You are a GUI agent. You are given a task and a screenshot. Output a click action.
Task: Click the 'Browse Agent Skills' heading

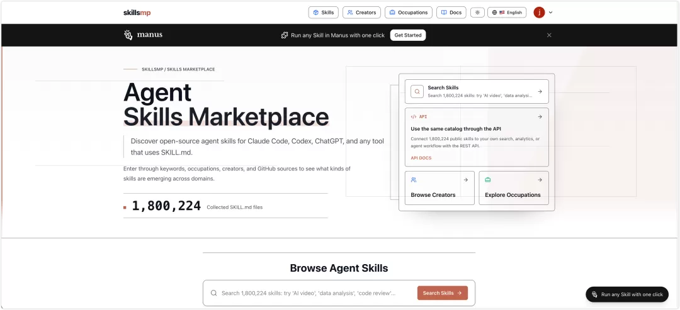pyautogui.click(x=339, y=268)
